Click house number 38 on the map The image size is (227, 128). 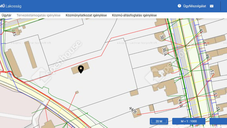[162, 37]
